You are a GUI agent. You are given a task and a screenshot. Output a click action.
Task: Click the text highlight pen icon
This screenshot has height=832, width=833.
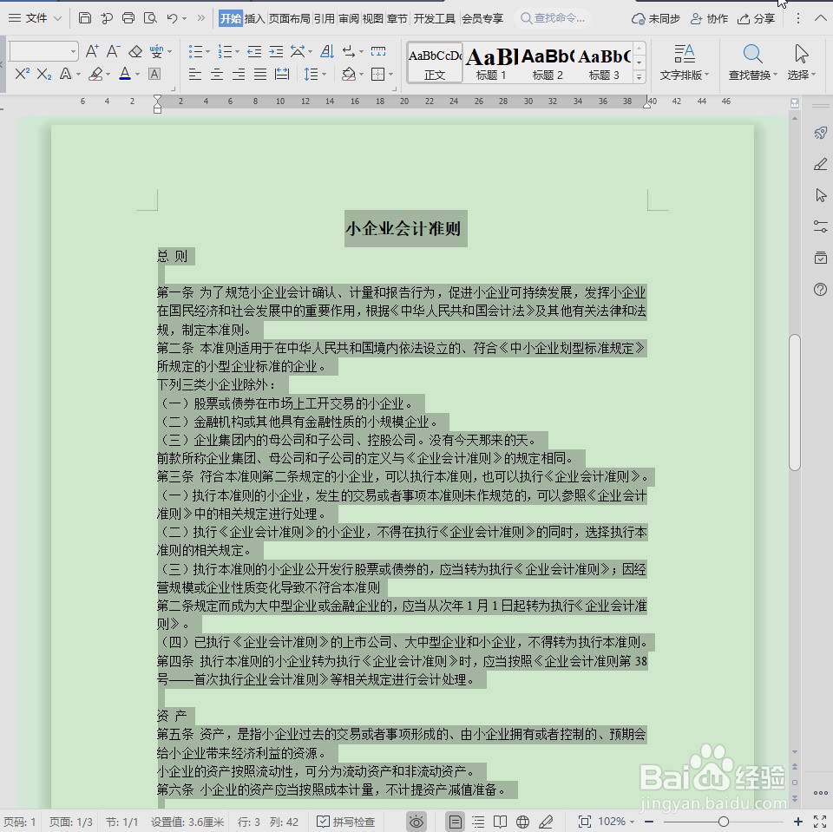tap(96, 74)
